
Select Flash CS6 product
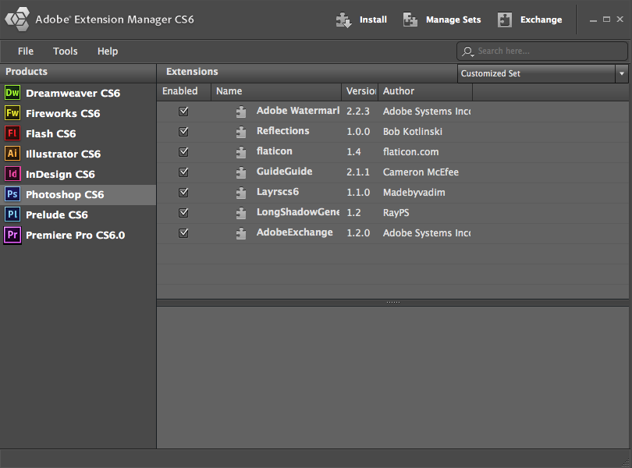78,133
